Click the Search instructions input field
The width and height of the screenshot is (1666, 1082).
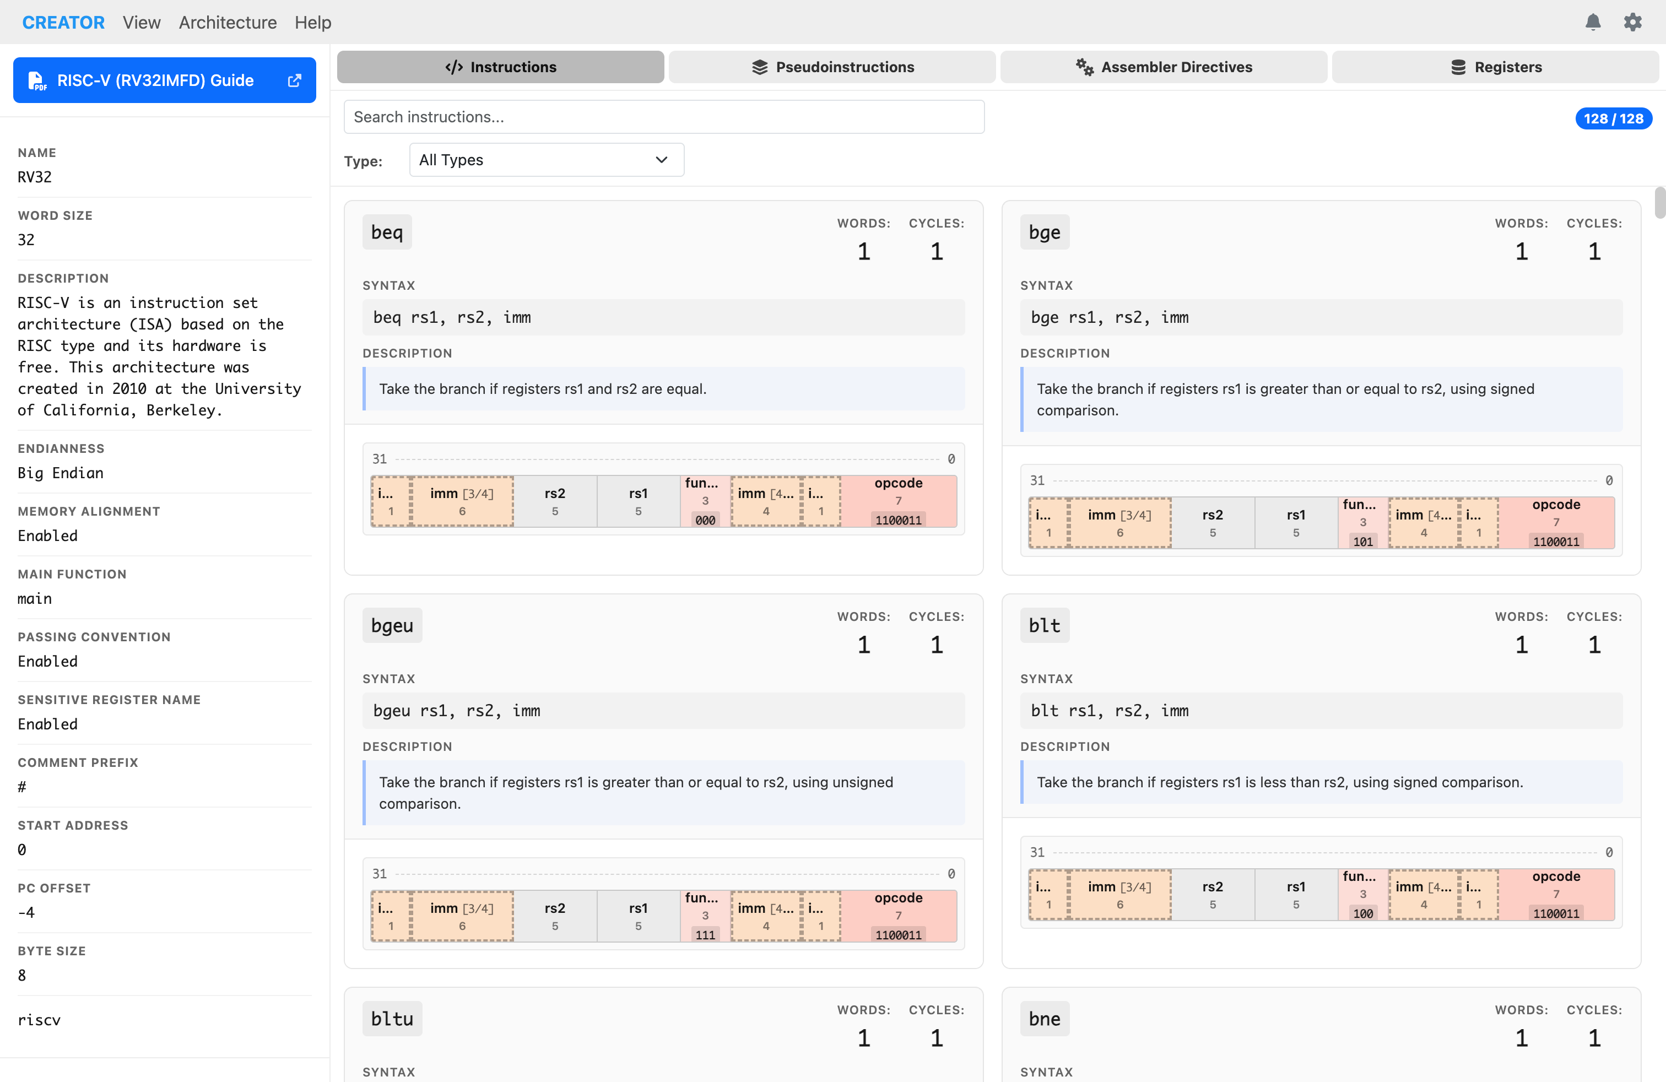point(664,117)
